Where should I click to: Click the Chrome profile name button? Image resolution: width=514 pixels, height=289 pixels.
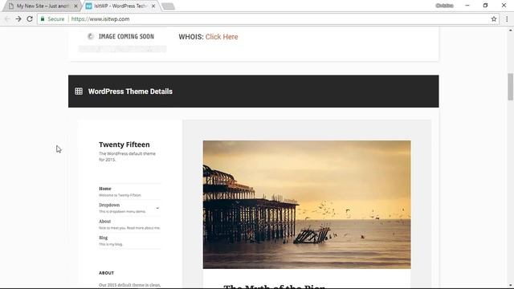[444, 6]
